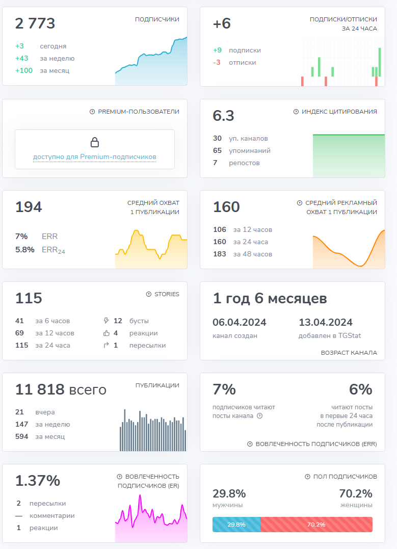The height and width of the screenshot is (549, 397).
Task: Click '+3 сегодня' subscriber row
Action: (41, 46)
